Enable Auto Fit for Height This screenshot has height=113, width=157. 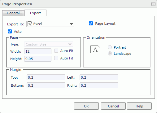coord(56,58)
